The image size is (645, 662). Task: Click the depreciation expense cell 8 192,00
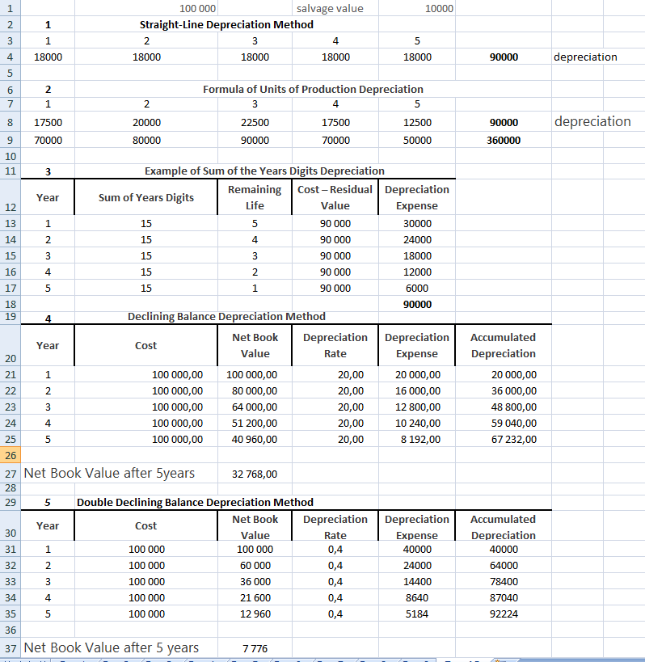(418, 440)
